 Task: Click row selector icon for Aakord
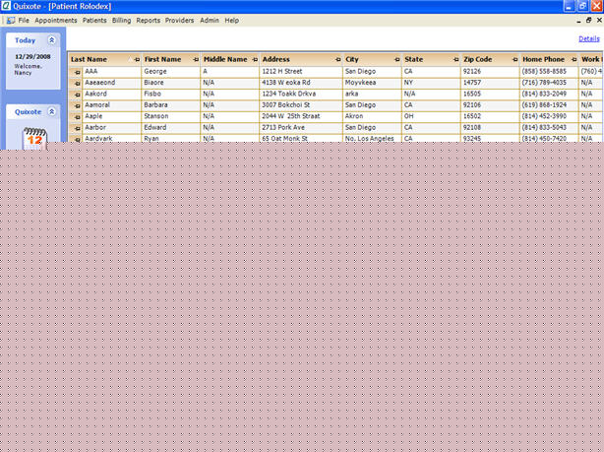77,95
